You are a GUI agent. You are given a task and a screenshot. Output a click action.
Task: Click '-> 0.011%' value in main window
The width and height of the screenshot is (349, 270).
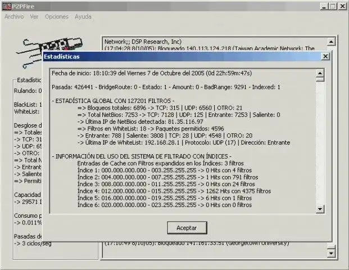click(28, 223)
